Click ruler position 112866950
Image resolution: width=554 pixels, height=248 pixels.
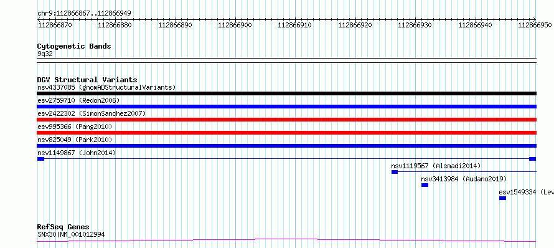click(x=535, y=25)
